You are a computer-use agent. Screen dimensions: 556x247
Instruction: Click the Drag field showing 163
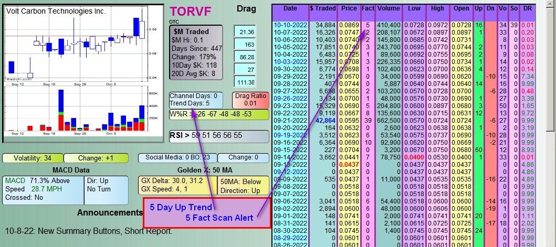tap(244, 45)
